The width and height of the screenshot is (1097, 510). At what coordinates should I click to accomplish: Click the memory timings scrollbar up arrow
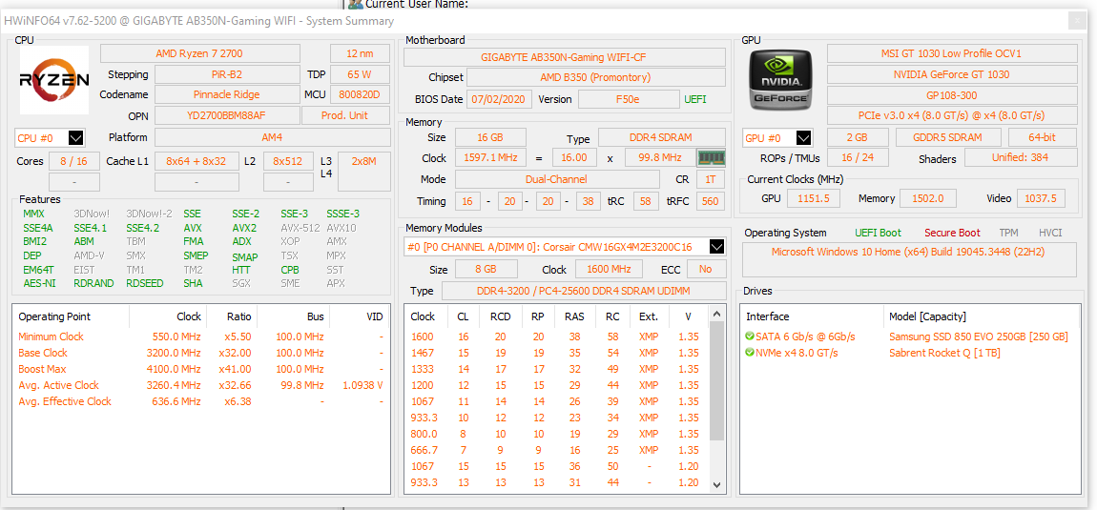(x=716, y=315)
